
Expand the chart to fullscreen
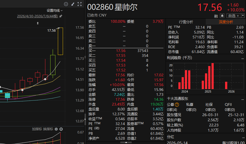pos(80,4)
